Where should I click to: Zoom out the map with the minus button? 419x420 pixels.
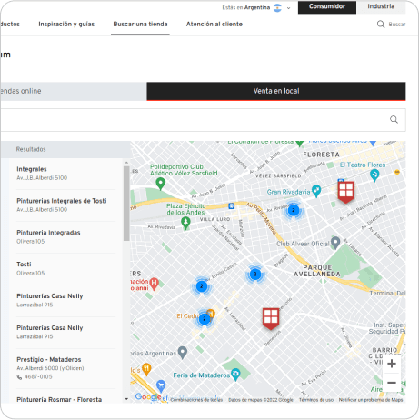pyautogui.click(x=392, y=383)
